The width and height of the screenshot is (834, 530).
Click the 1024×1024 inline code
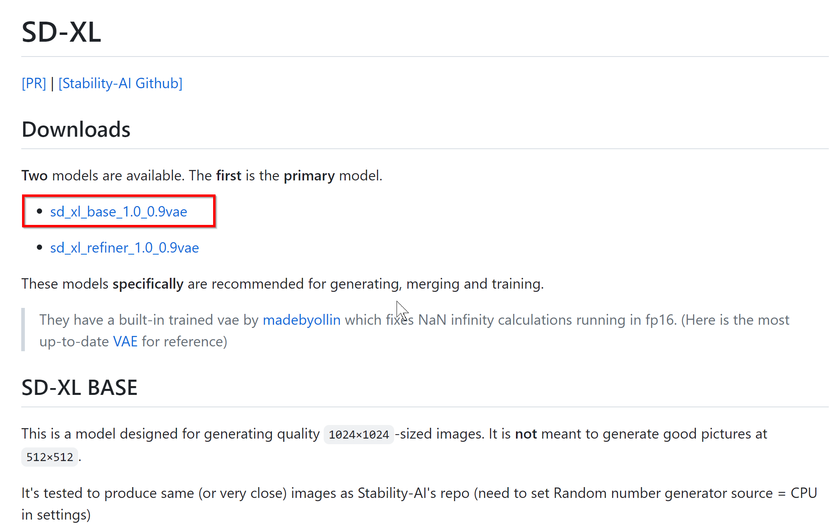(x=359, y=434)
